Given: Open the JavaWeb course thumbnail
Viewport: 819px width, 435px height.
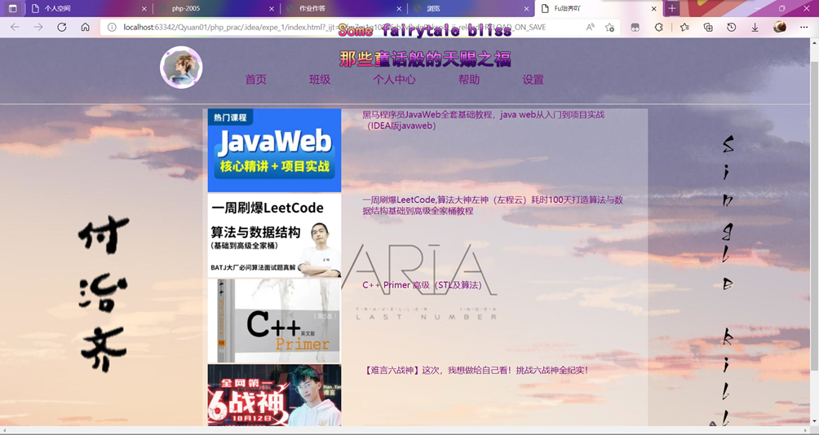Looking at the screenshot, I should tap(274, 150).
